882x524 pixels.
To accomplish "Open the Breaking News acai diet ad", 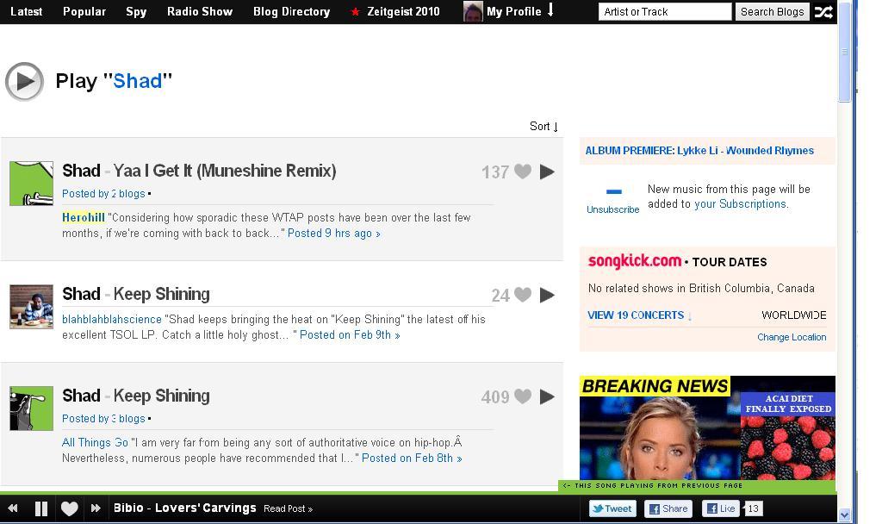I will (707, 427).
